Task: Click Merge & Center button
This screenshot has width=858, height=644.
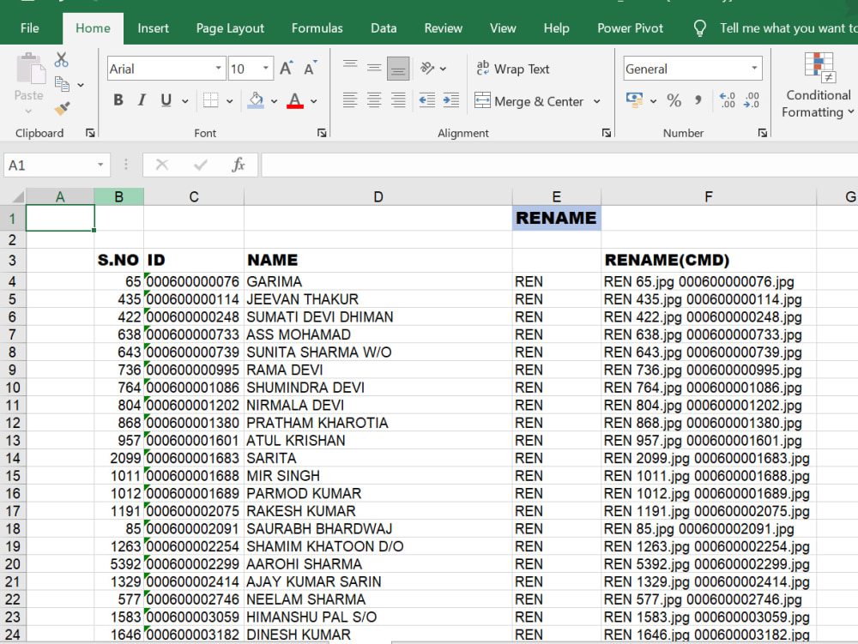Action: [x=529, y=101]
